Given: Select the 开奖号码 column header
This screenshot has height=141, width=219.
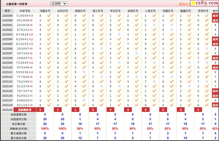Looking at the screenshot, I should click(x=25, y=11).
